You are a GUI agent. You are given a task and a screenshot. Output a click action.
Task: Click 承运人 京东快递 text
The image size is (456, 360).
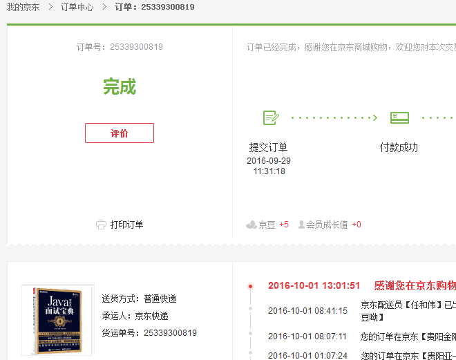point(135,316)
